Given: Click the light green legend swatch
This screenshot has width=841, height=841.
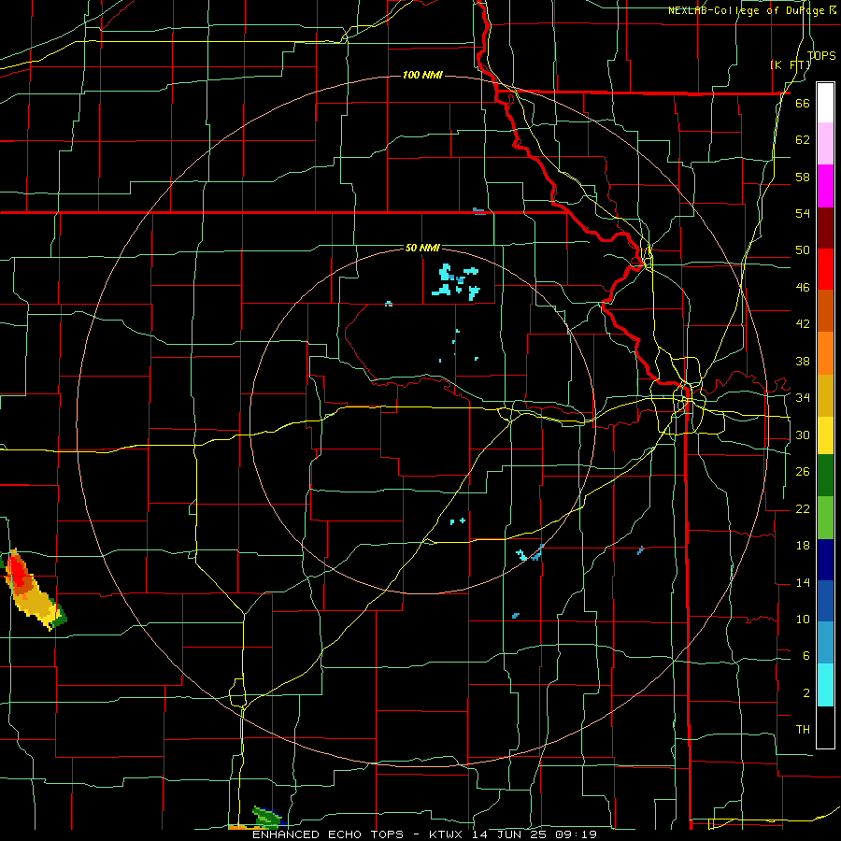Looking at the screenshot, I should [825, 518].
